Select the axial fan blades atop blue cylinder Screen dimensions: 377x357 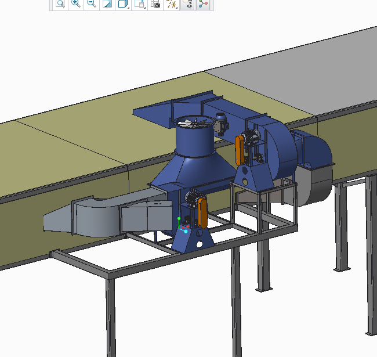click(195, 122)
